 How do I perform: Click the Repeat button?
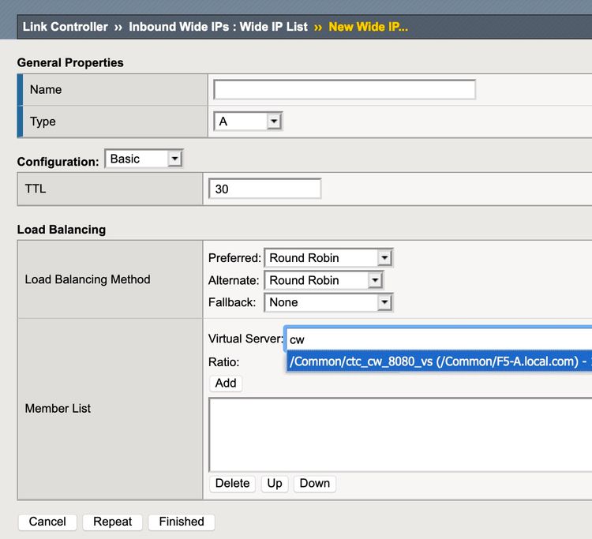coord(113,522)
